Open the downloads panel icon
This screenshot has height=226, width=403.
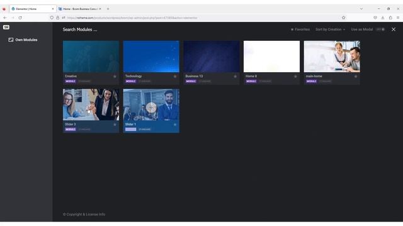[383, 18]
